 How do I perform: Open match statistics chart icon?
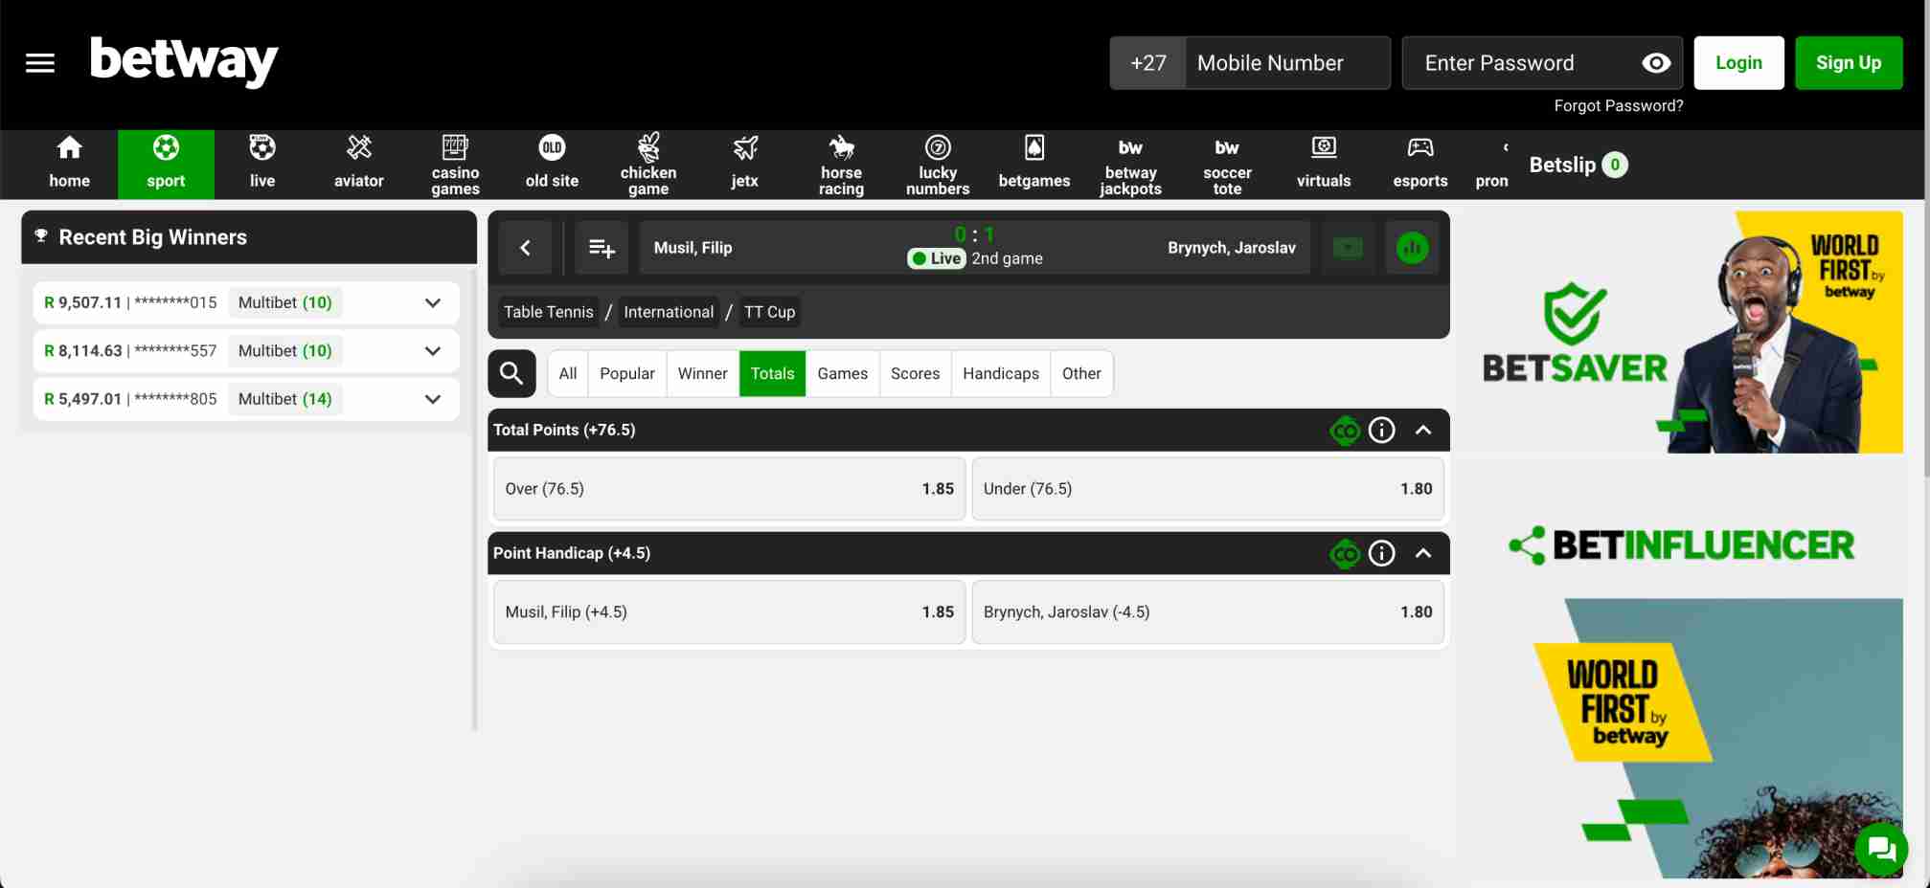1412,248
